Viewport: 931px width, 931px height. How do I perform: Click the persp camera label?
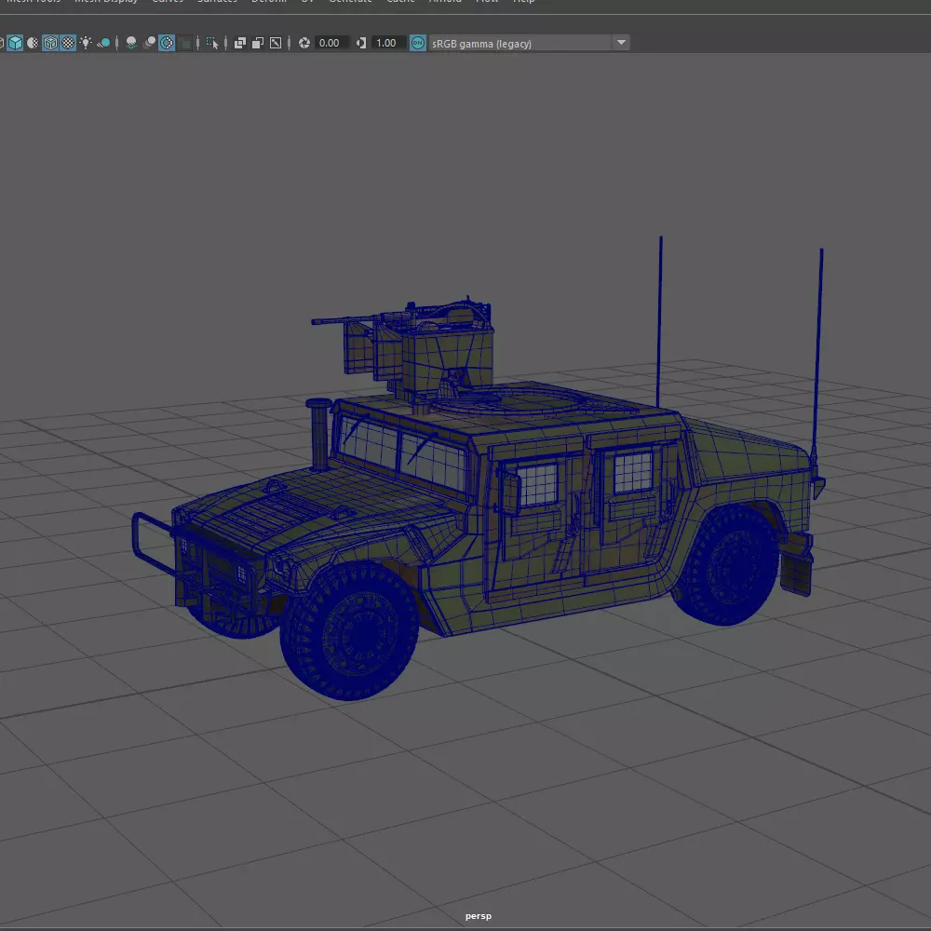pos(478,916)
